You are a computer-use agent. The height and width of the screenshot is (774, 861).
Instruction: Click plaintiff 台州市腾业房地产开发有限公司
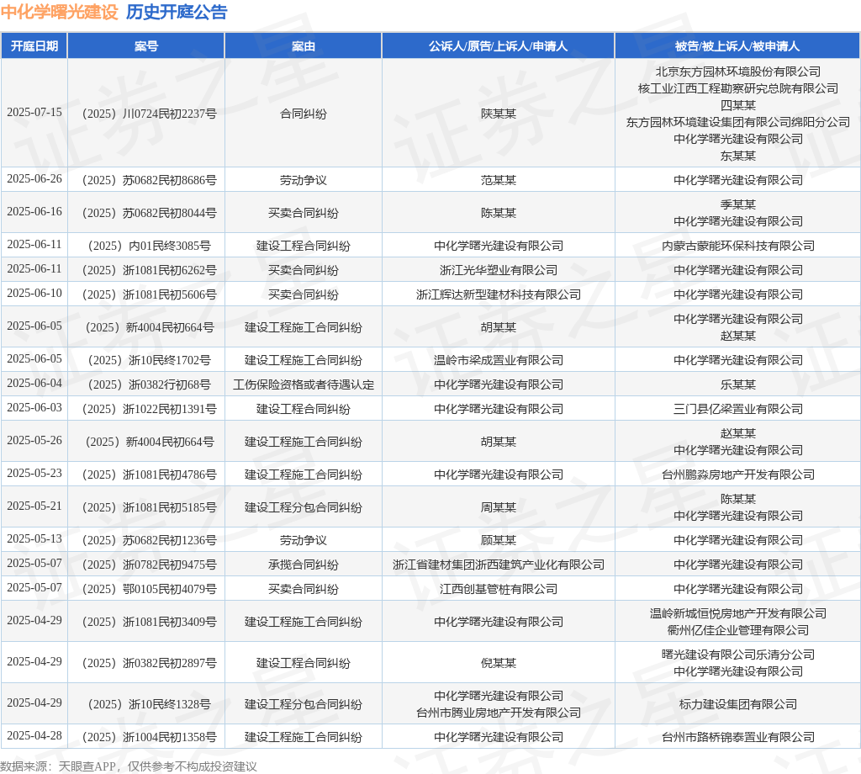[498, 713]
